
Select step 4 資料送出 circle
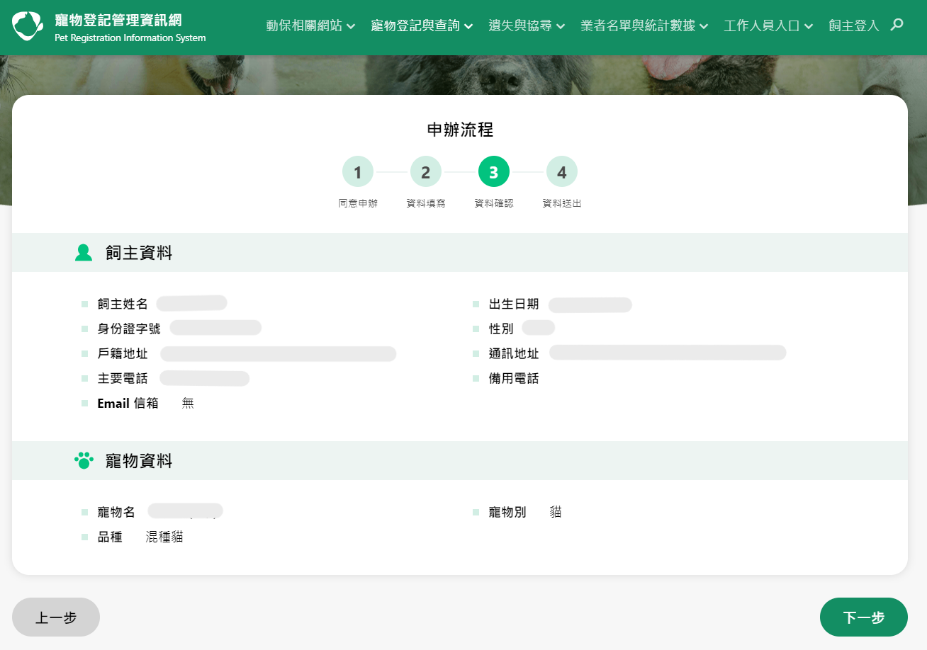pyautogui.click(x=562, y=171)
